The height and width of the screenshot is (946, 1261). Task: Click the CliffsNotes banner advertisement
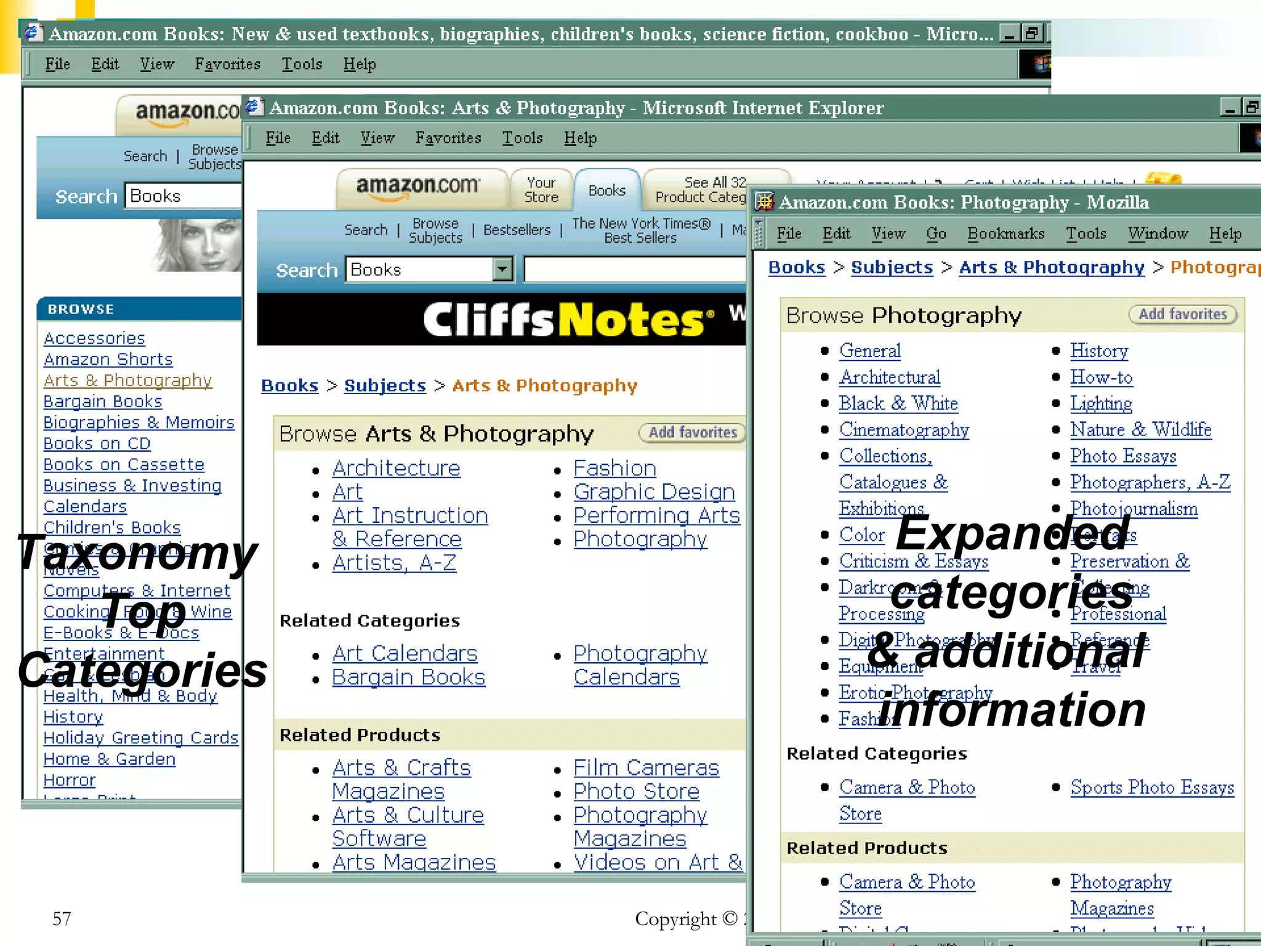502,319
